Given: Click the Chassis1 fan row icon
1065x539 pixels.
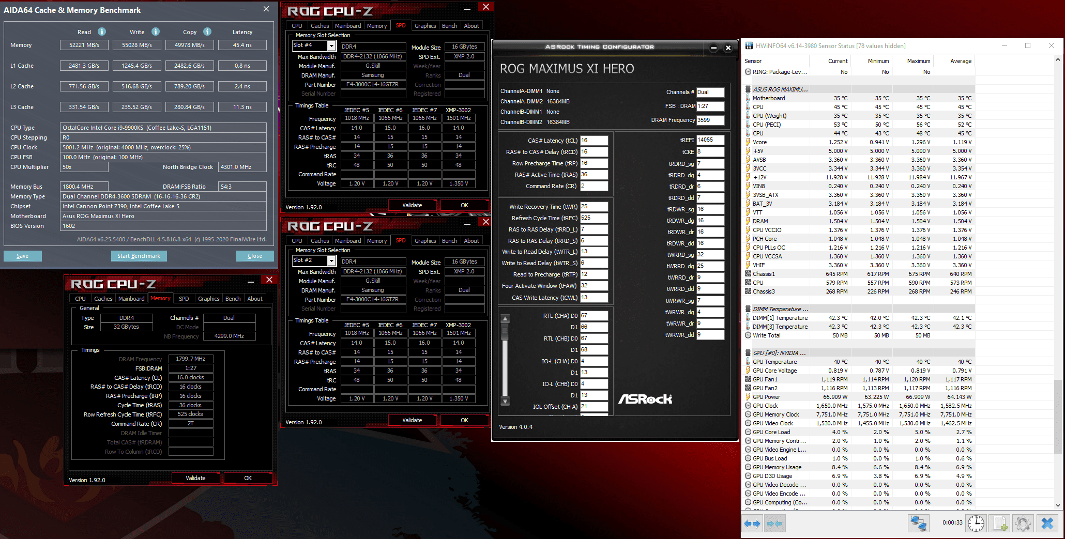Looking at the screenshot, I should click(748, 274).
